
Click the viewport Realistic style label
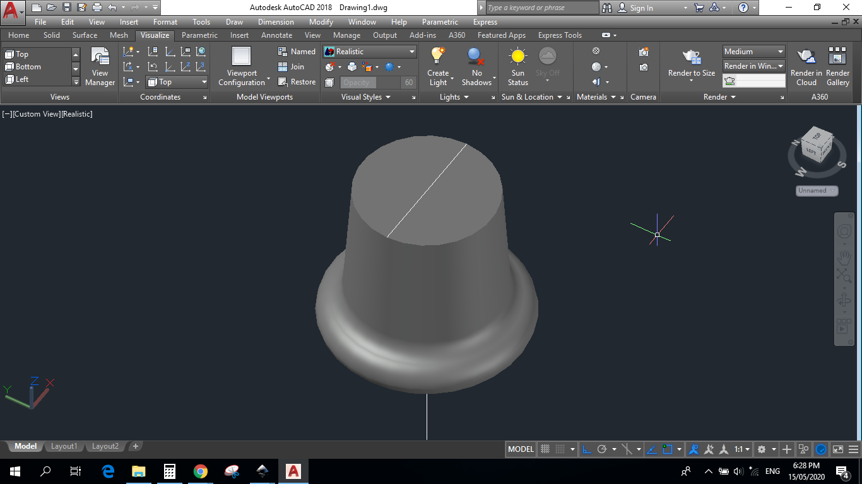[77, 114]
